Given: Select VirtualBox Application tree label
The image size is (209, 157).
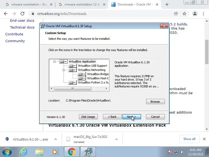Looking at the screenshot, I should tap(82, 61).
